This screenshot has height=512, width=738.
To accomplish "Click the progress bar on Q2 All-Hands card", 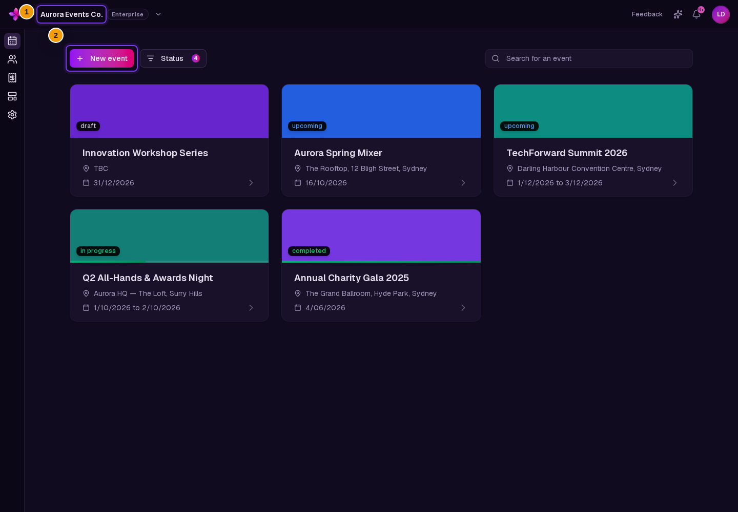I will (x=169, y=262).
